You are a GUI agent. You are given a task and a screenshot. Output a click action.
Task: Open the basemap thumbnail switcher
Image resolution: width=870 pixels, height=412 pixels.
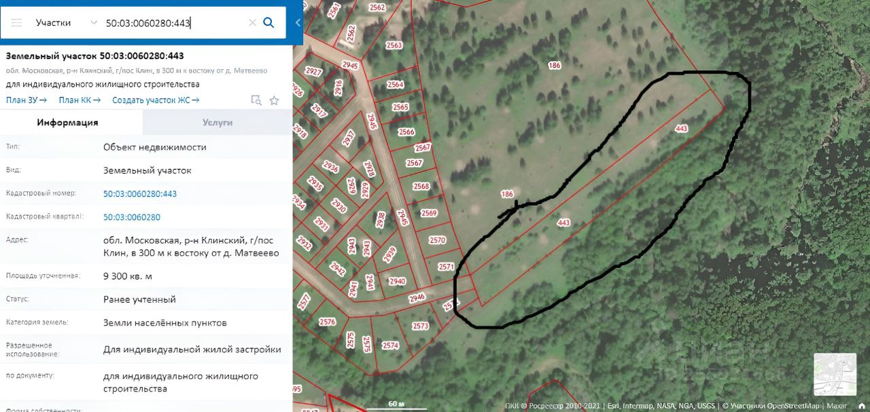[x=835, y=374]
